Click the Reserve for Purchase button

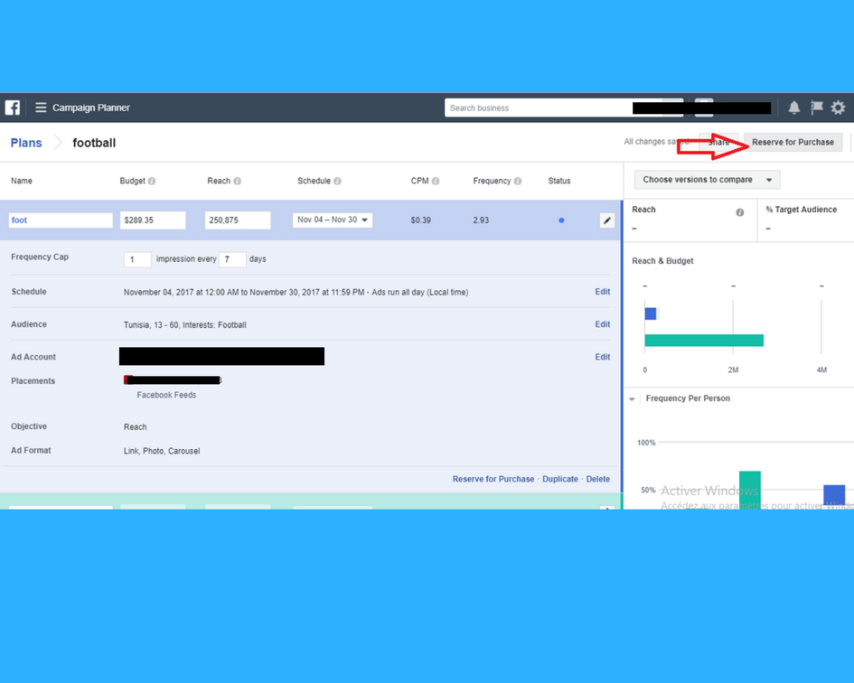point(793,143)
